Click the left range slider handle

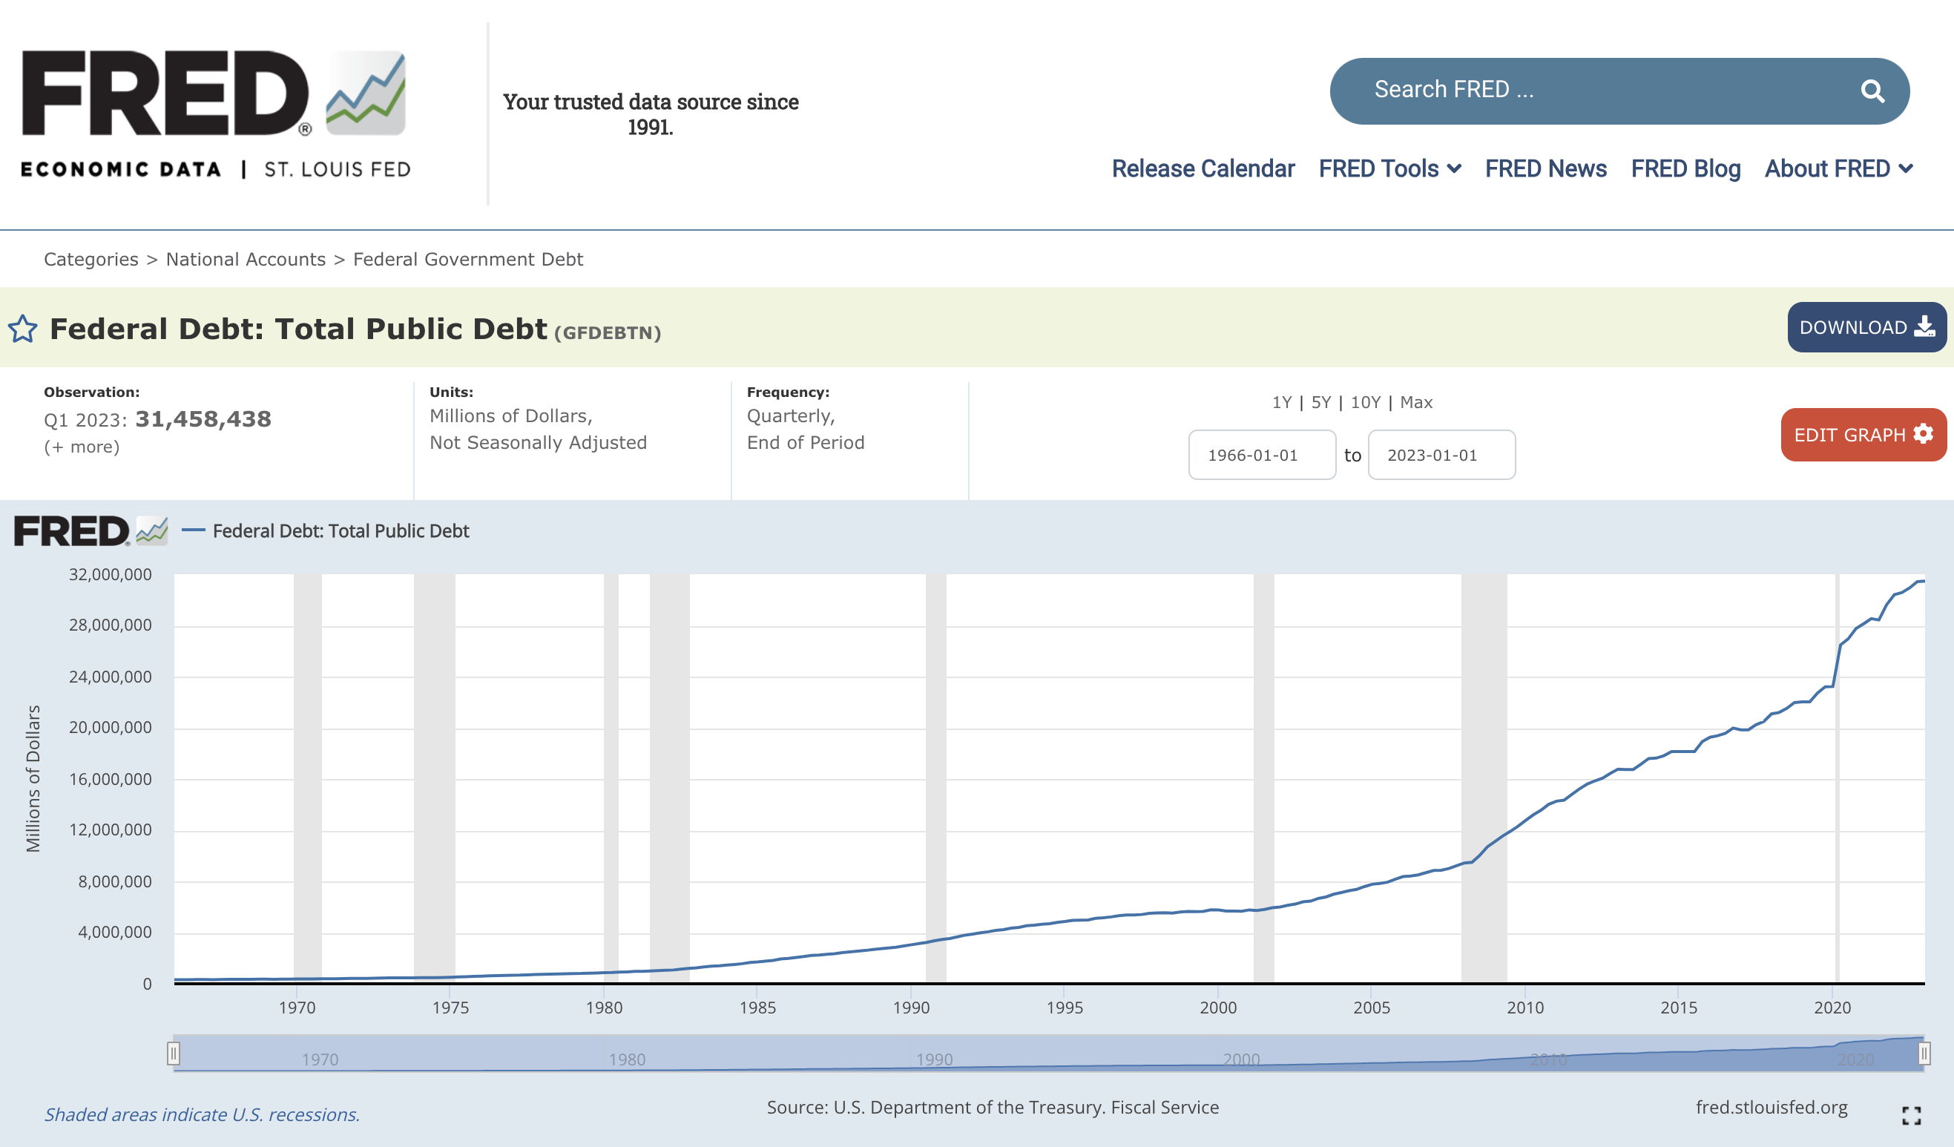[x=174, y=1054]
